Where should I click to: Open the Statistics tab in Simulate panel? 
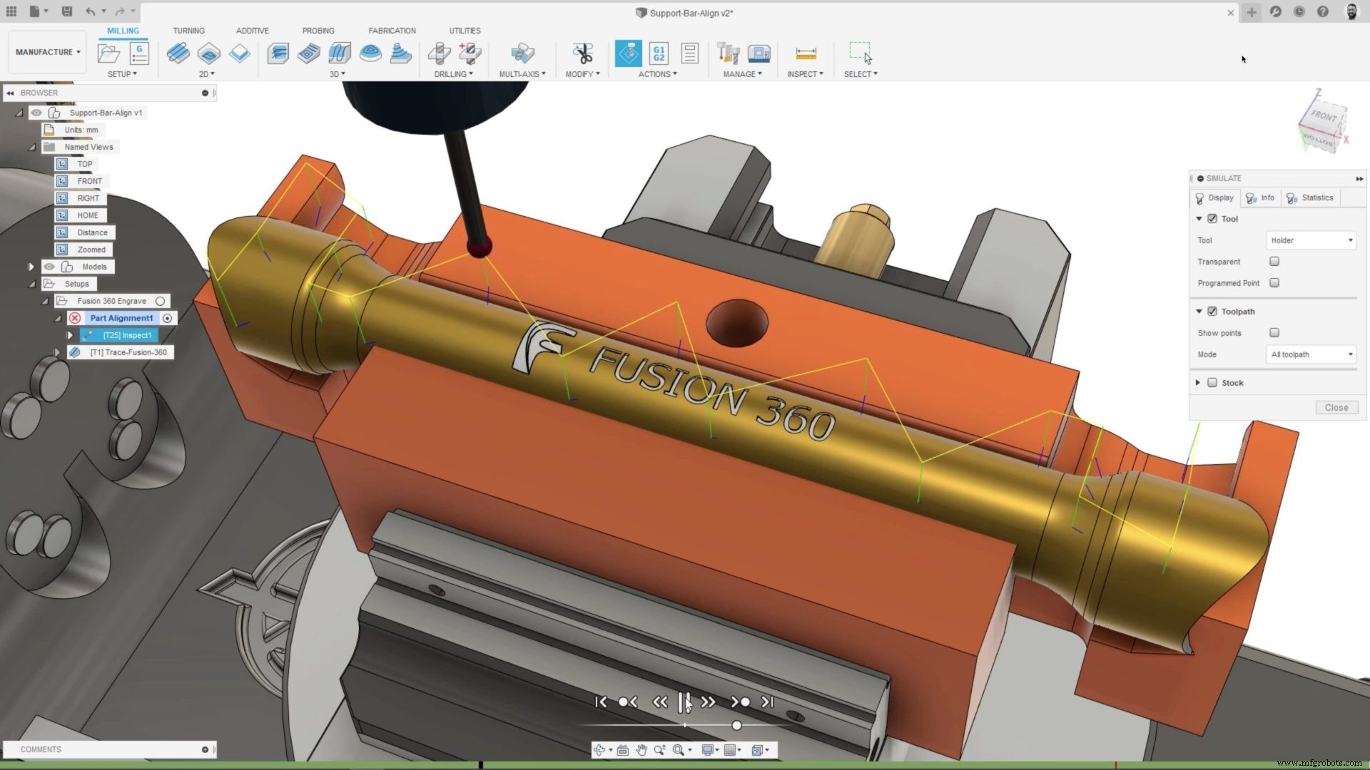pyautogui.click(x=1311, y=198)
